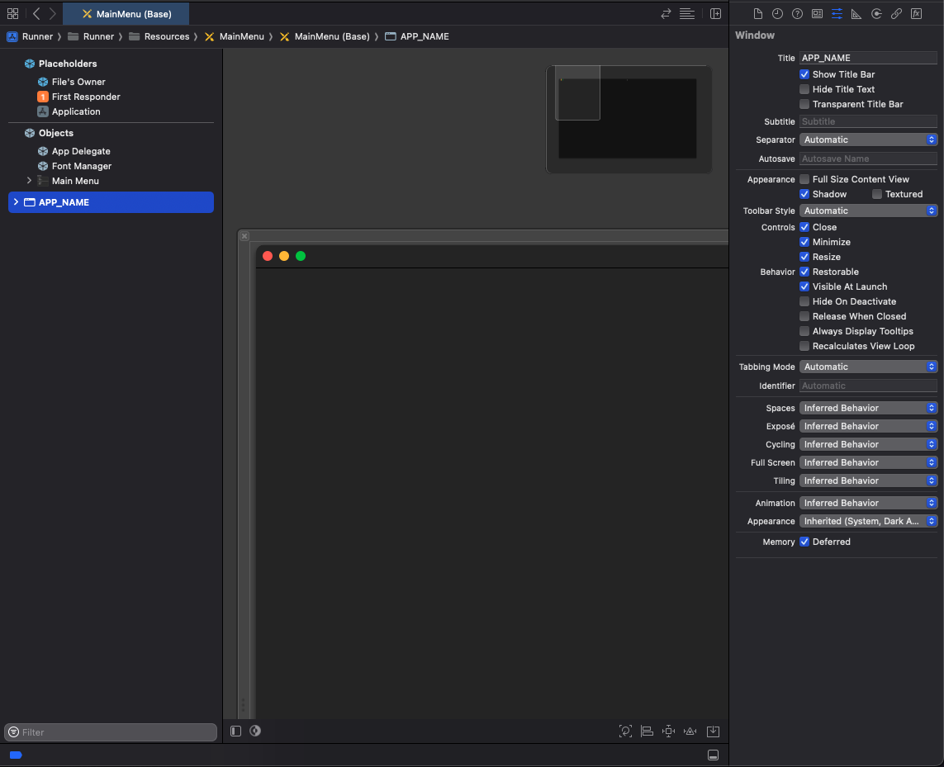Uncheck the Visible At Launch checkbox

804,286
